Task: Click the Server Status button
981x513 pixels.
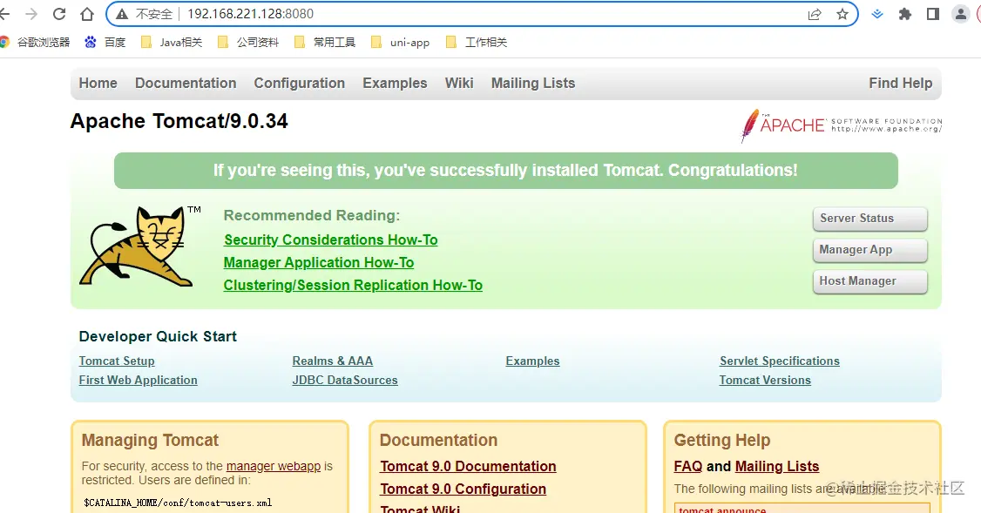Action: 869,219
